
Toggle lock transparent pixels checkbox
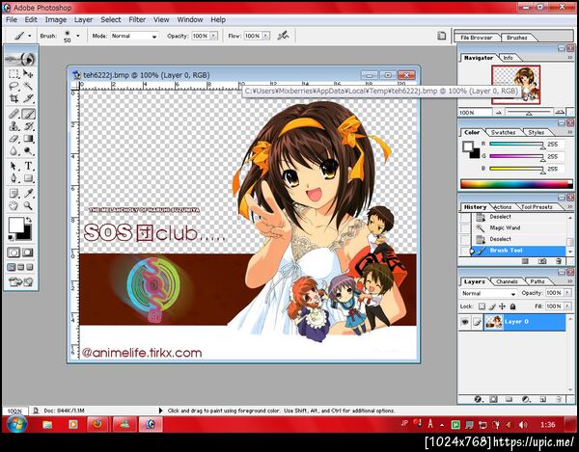[x=482, y=306]
